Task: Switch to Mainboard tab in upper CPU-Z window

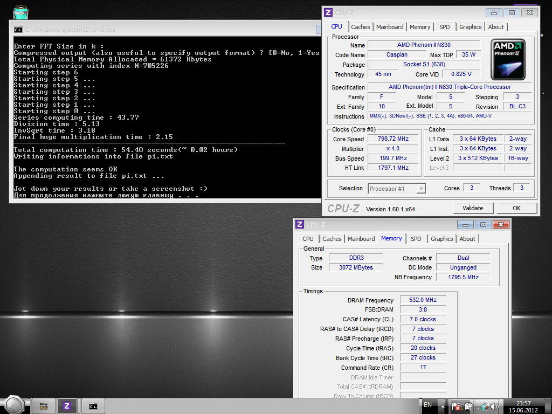Action: pyautogui.click(x=390, y=27)
